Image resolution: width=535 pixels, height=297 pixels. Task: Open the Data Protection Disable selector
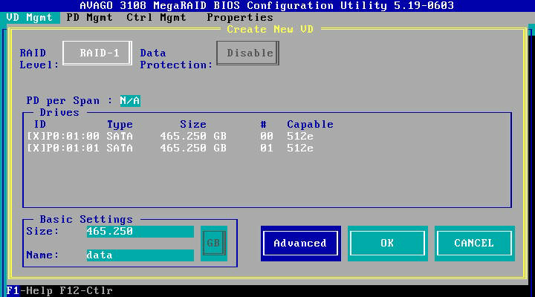click(247, 53)
